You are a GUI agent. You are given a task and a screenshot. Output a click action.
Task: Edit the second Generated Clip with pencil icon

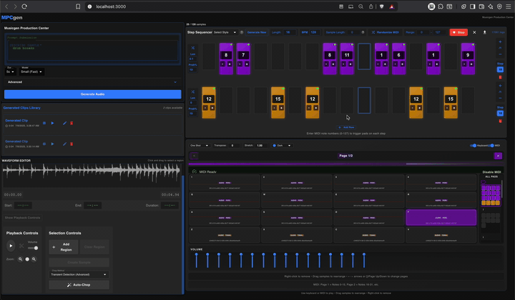pyautogui.click(x=64, y=144)
